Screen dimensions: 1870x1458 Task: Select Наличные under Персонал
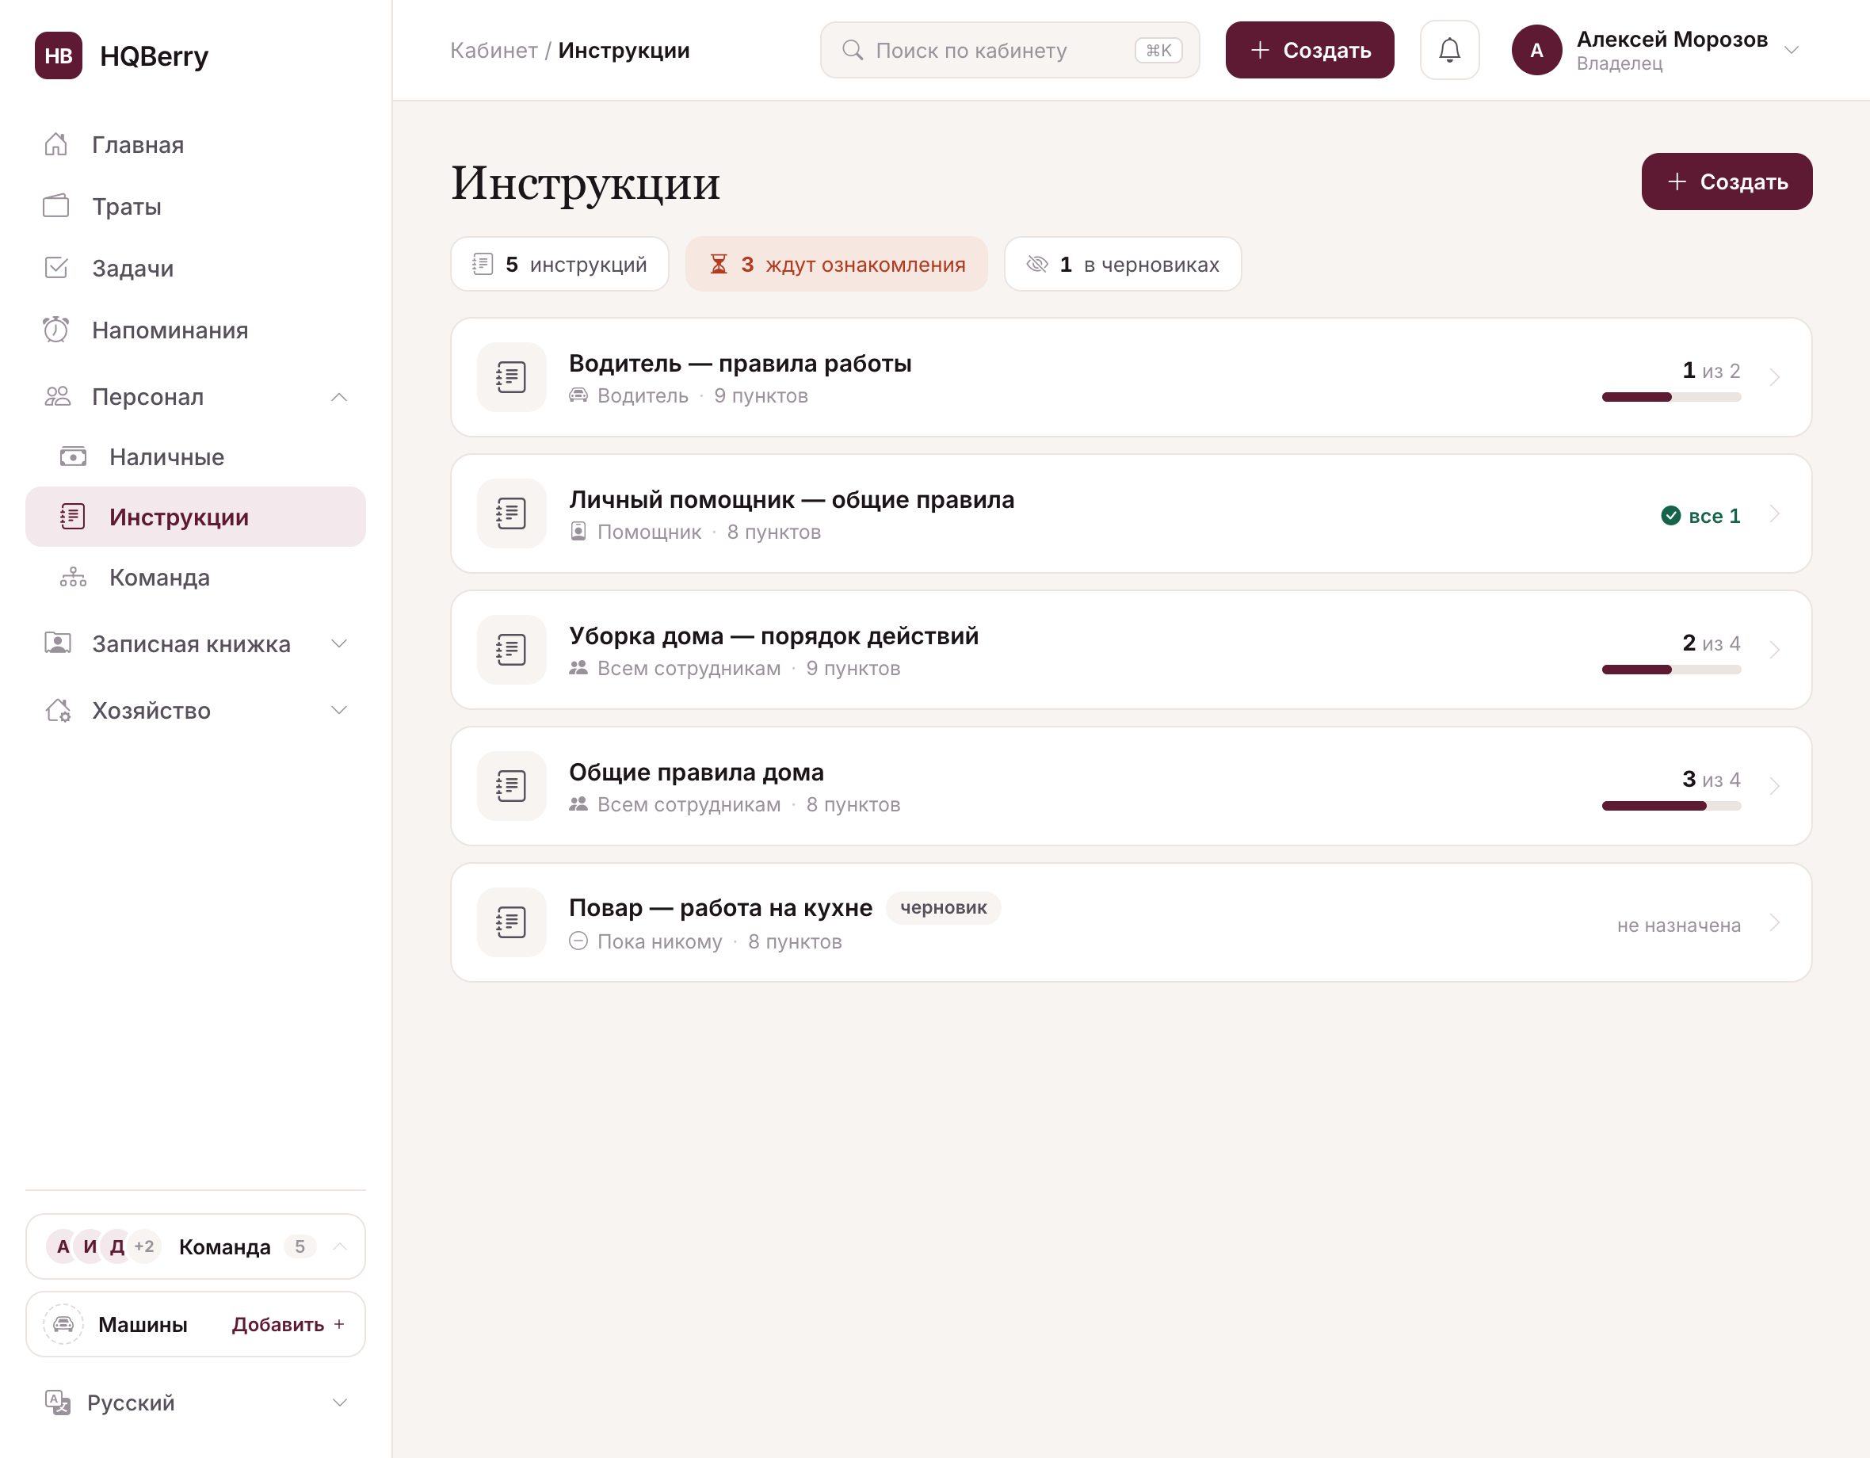[x=195, y=457]
